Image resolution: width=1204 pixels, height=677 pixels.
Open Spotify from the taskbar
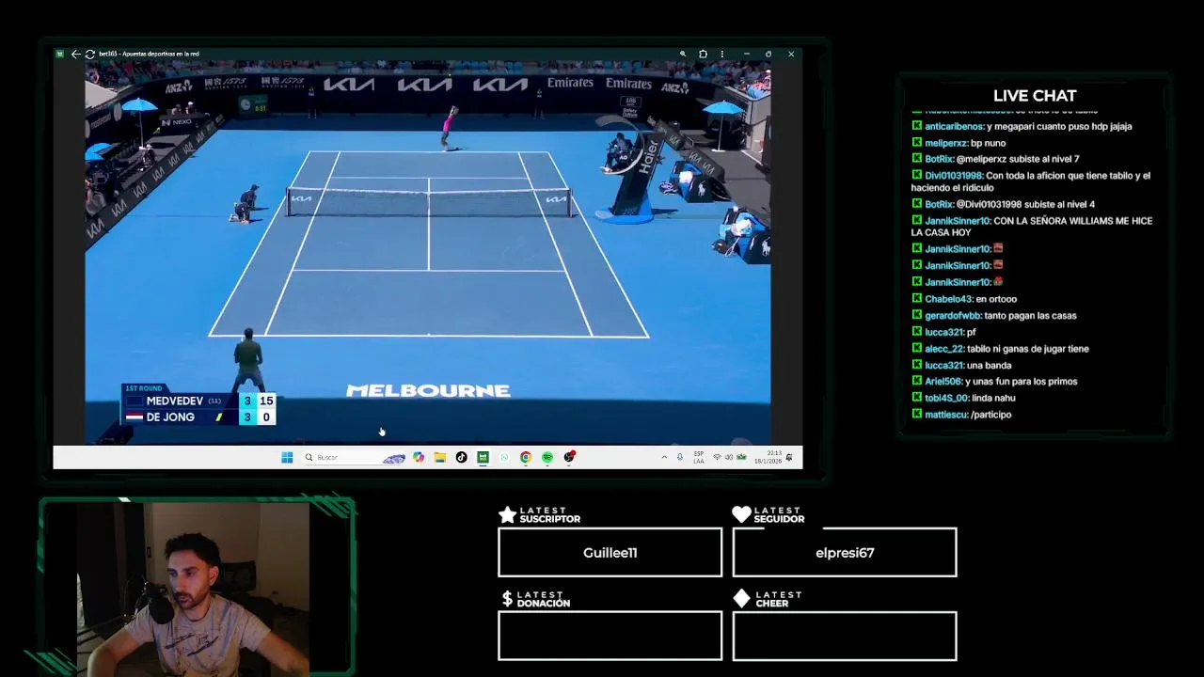[547, 458]
